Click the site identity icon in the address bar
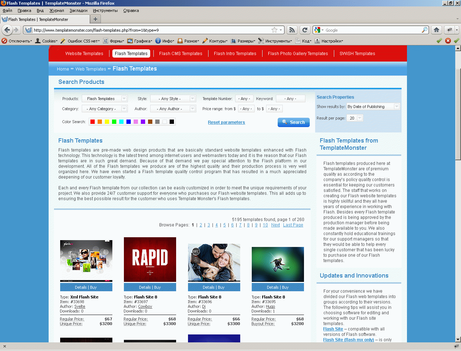 pyautogui.click(x=28, y=30)
